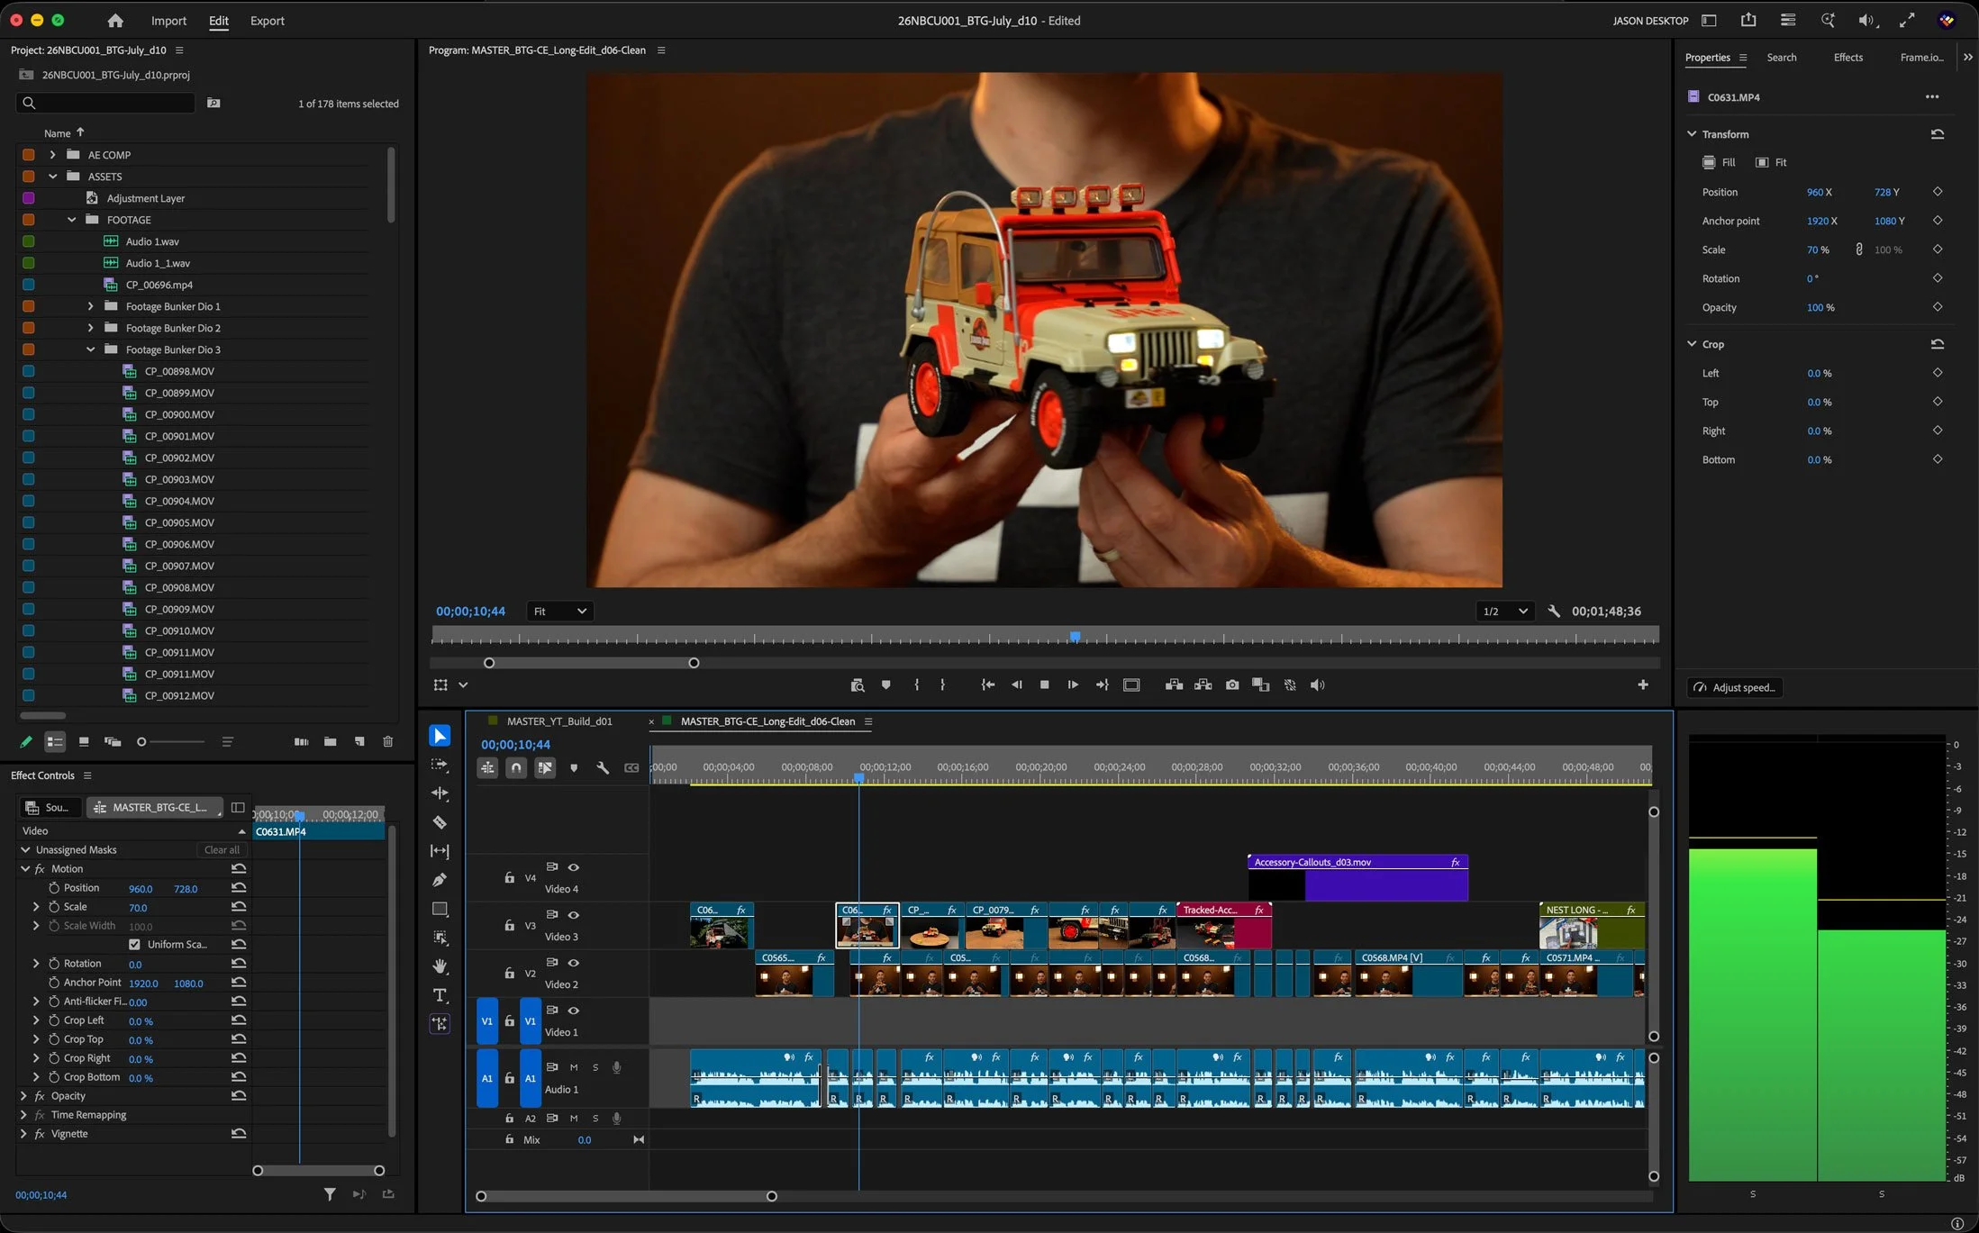1979x1233 pixels.
Task: Click the Program monitor scrub bar playhead
Action: 1075,636
